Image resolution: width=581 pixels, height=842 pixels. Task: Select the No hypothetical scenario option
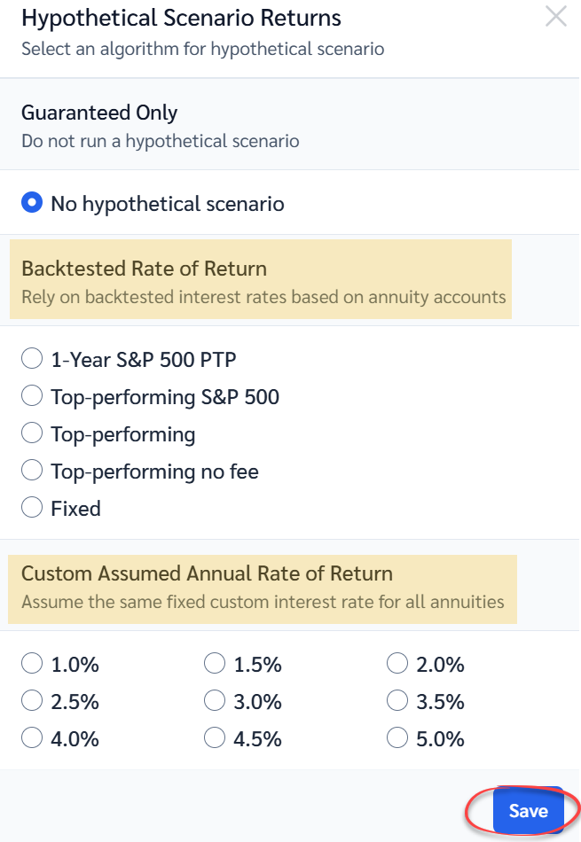(32, 204)
